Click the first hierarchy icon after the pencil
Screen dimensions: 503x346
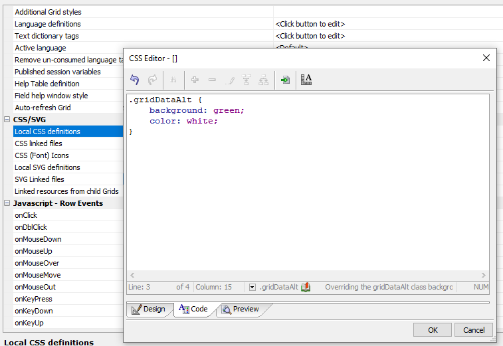[247, 80]
